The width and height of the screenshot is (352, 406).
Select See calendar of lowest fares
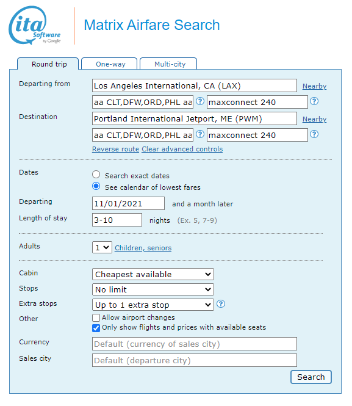[96, 186]
